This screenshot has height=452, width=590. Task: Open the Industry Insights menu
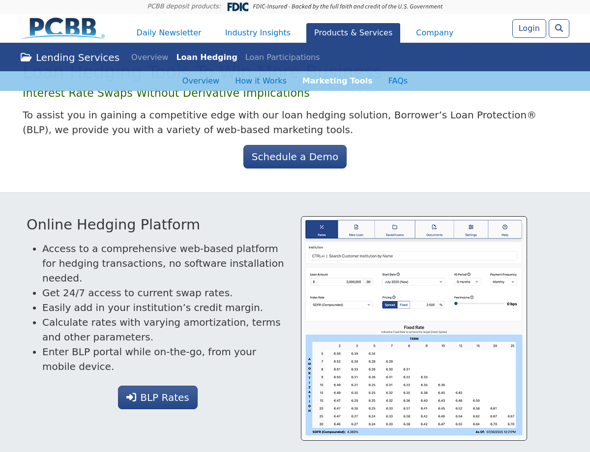pyautogui.click(x=258, y=33)
